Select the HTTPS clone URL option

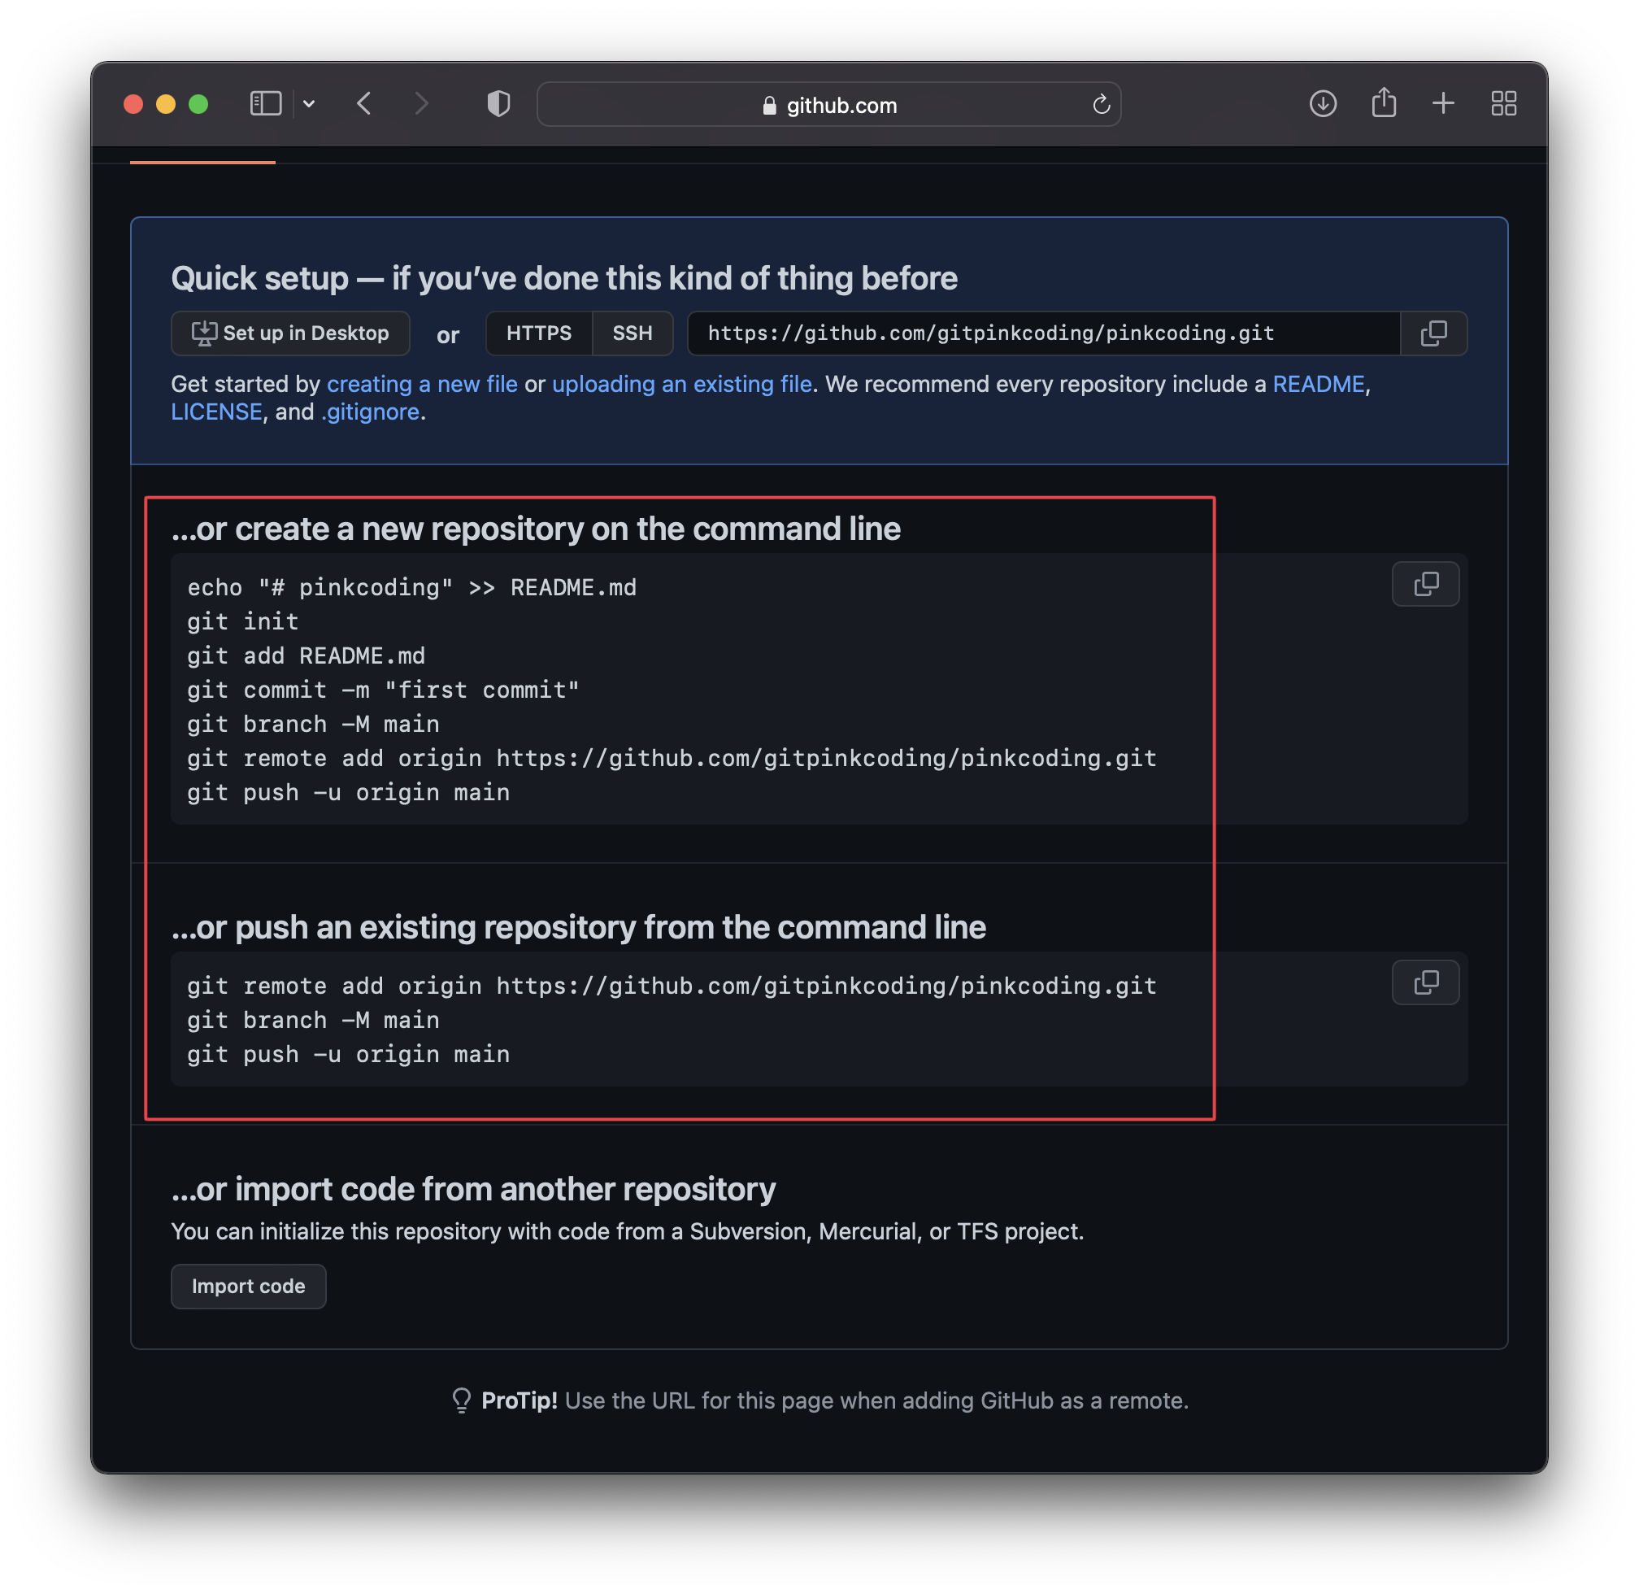point(539,333)
